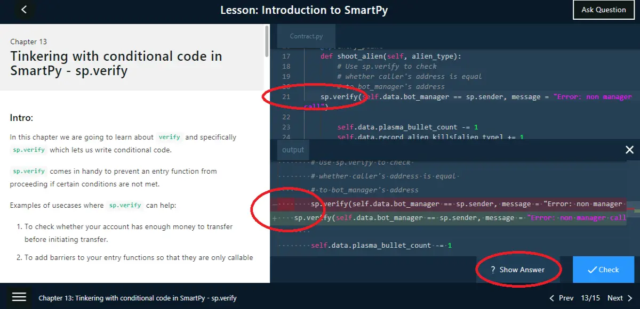Click the Chapter 13 heading label
Image resolution: width=640 pixels, height=309 pixels.
pyautogui.click(x=28, y=42)
